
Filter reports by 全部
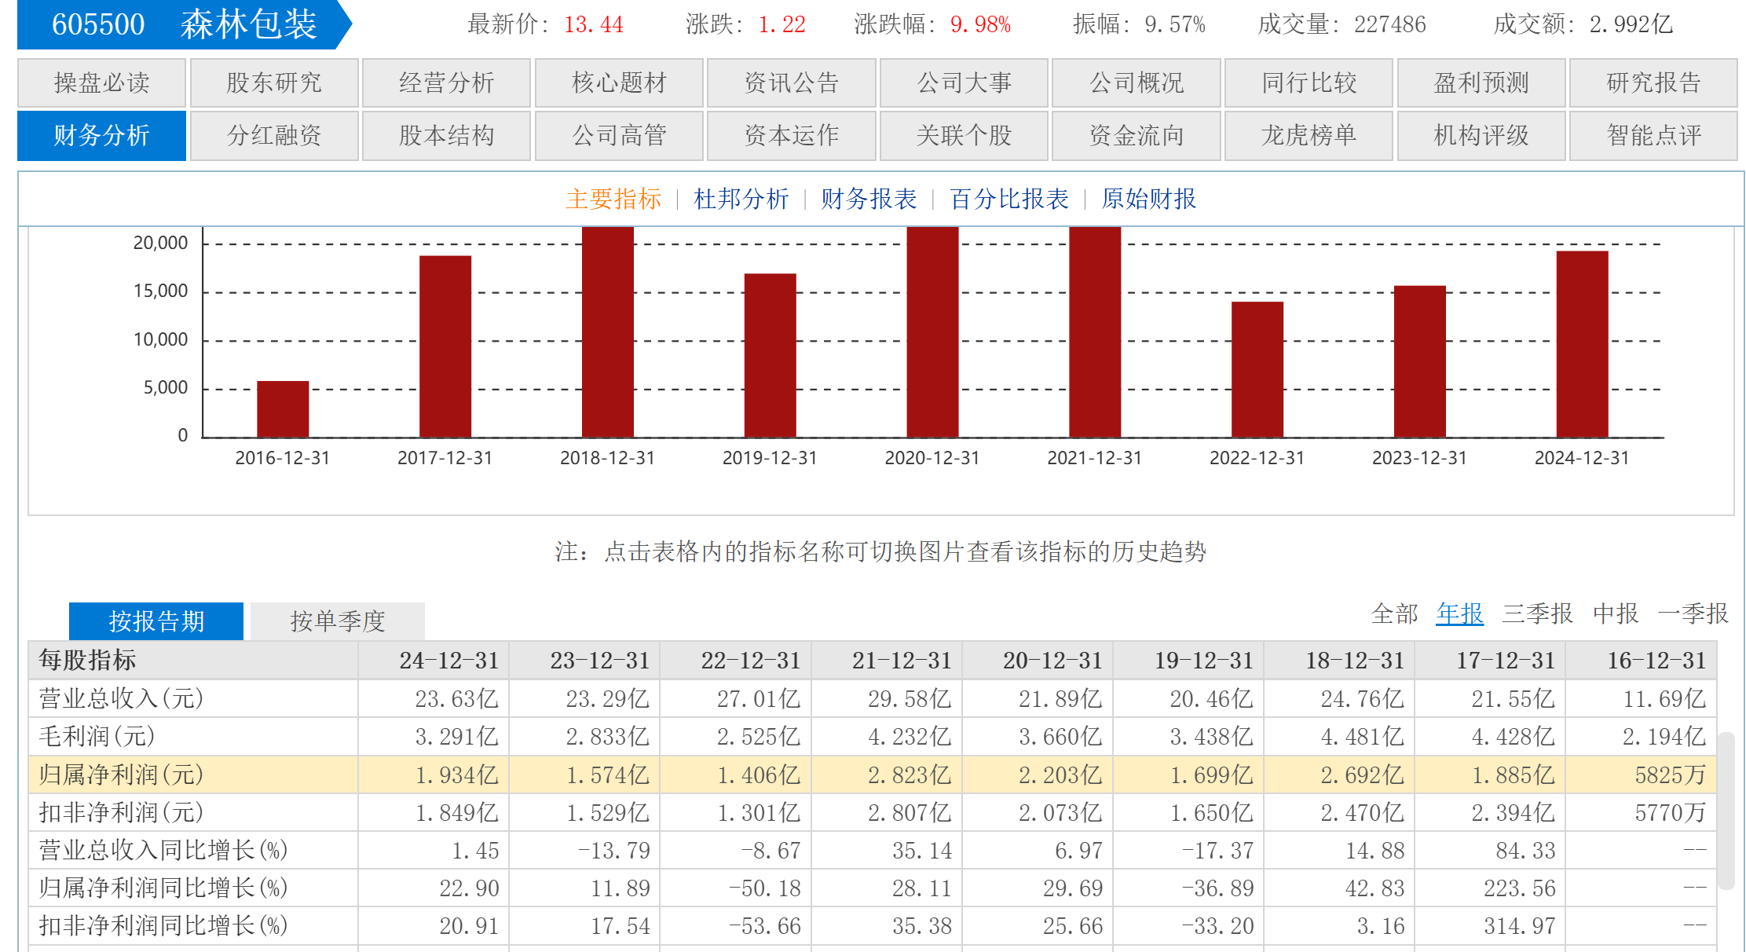point(1394,613)
